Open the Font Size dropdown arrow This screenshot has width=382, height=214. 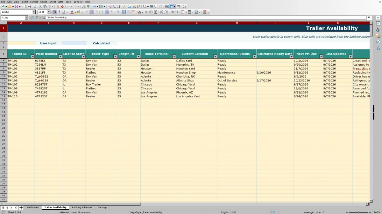(x=48, y=12)
